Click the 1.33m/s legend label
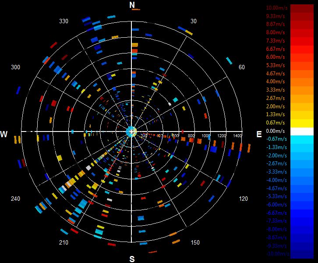The width and height of the screenshot is (318, 263). pos(276,114)
